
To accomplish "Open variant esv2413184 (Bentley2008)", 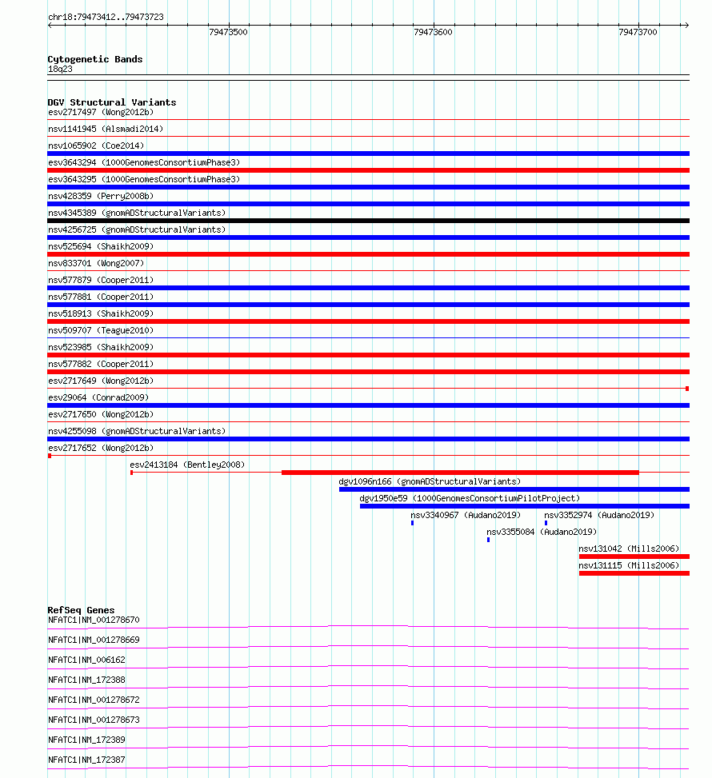I will (x=187, y=465).
